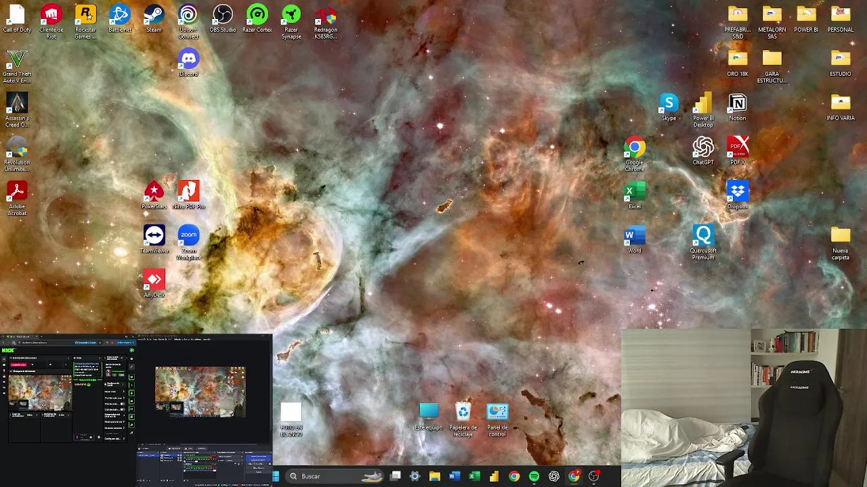Switch to OBS Studio taskbar icon

594,476
